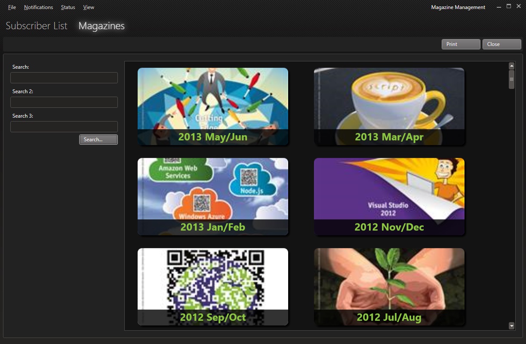Open the 2012 Sep/Oct magazine cover
This screenshot has height=344, width=526.
(x=213, y=287)
